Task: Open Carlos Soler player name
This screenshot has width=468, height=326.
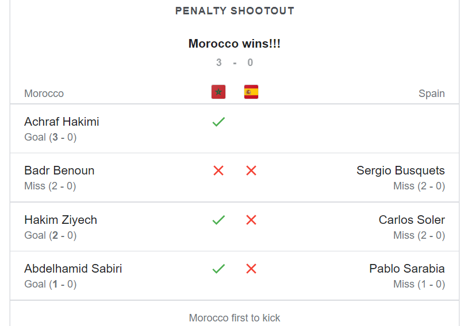Action: (412, 220)
